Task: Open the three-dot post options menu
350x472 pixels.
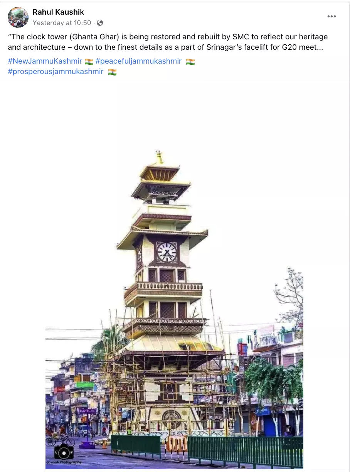Action: point(331,16)
